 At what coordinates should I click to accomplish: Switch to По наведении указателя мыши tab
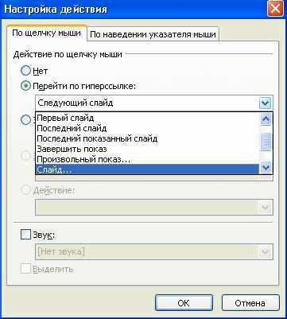[153, 34]
